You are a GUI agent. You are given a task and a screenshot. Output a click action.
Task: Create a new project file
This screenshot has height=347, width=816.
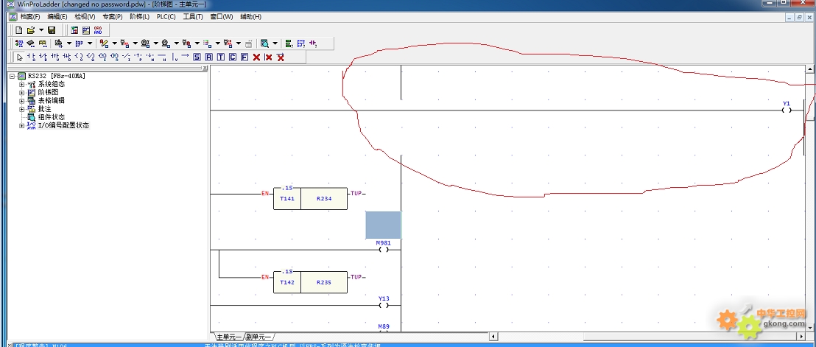pos(18,30)
